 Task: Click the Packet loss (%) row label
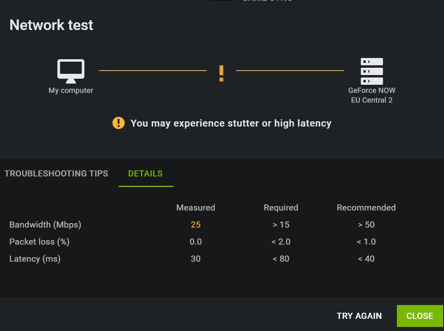[x=39, y=242]
